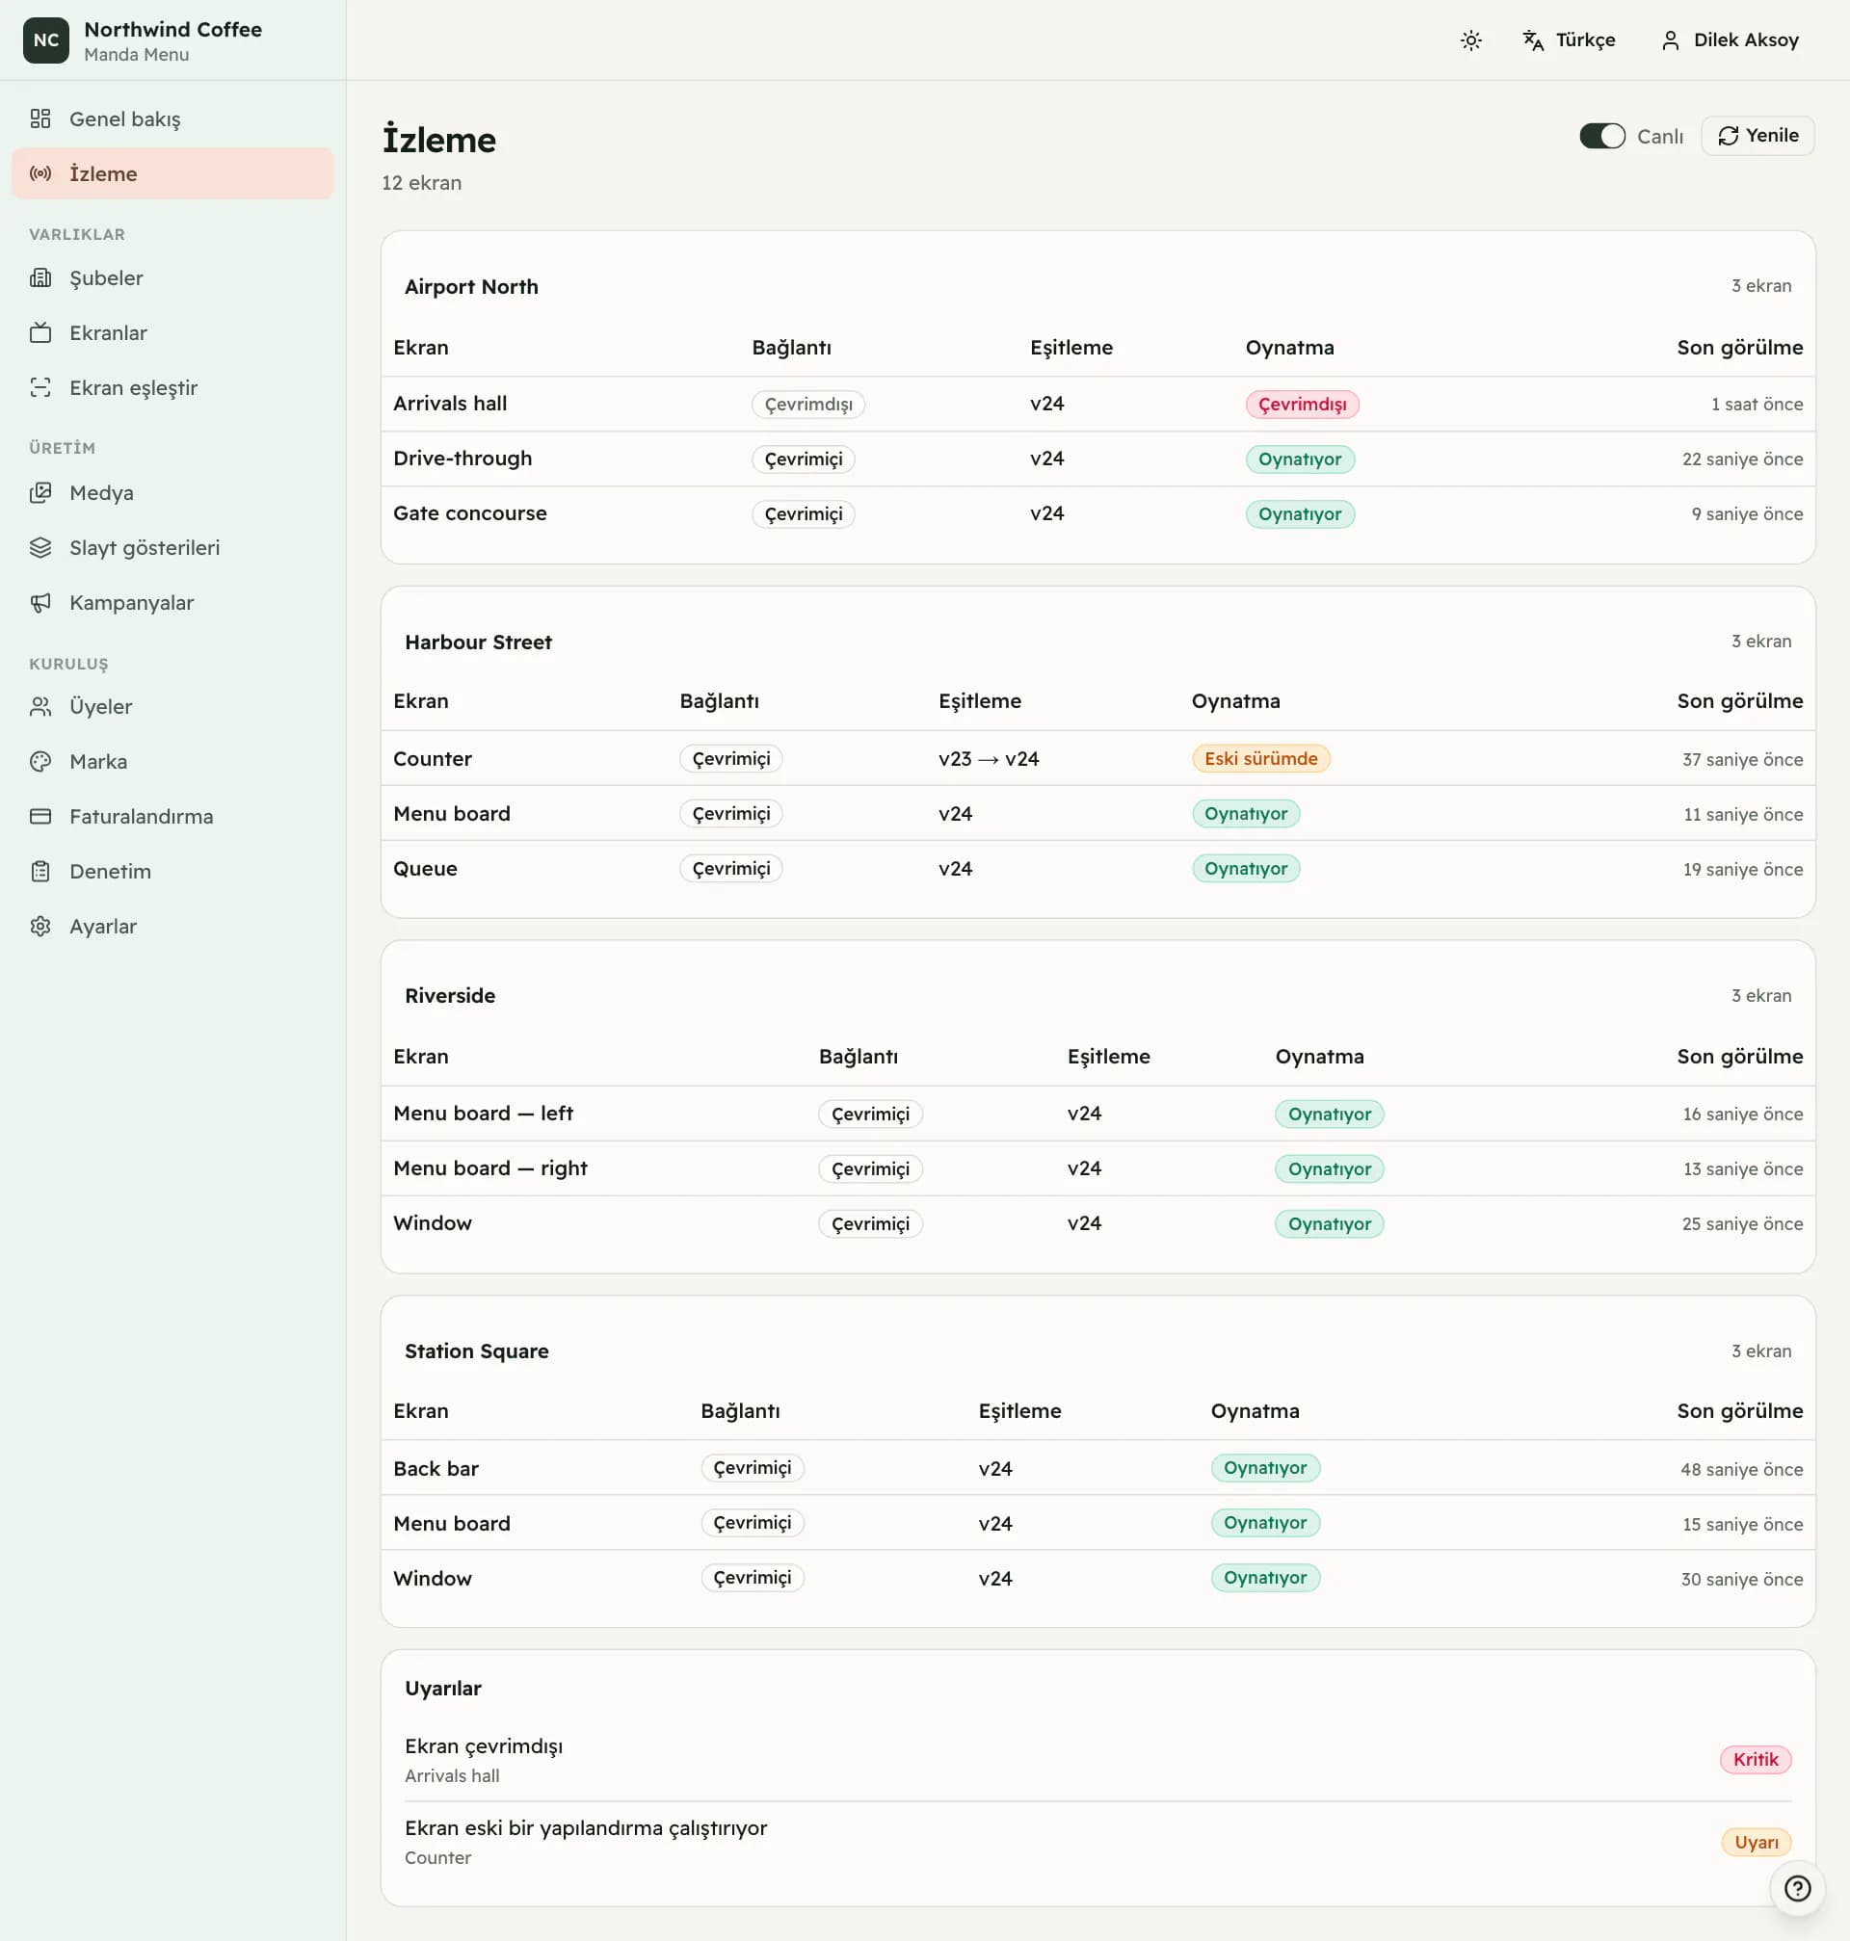Open the Kritik alert badge
The width and height of the screenshot is (1850, 1941).
click(1756, 1760)
